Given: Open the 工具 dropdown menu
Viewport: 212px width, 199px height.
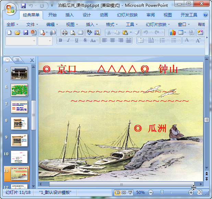Looking at the screenshot, I should pos(131,25).
